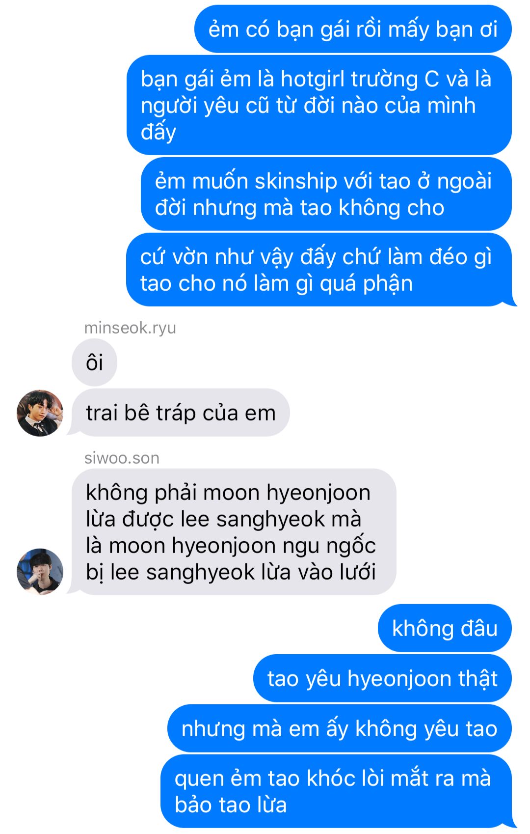Tap the message 'ẻm muốn skinship với tao'
This screenshot has height=834, width=530.
326,194
